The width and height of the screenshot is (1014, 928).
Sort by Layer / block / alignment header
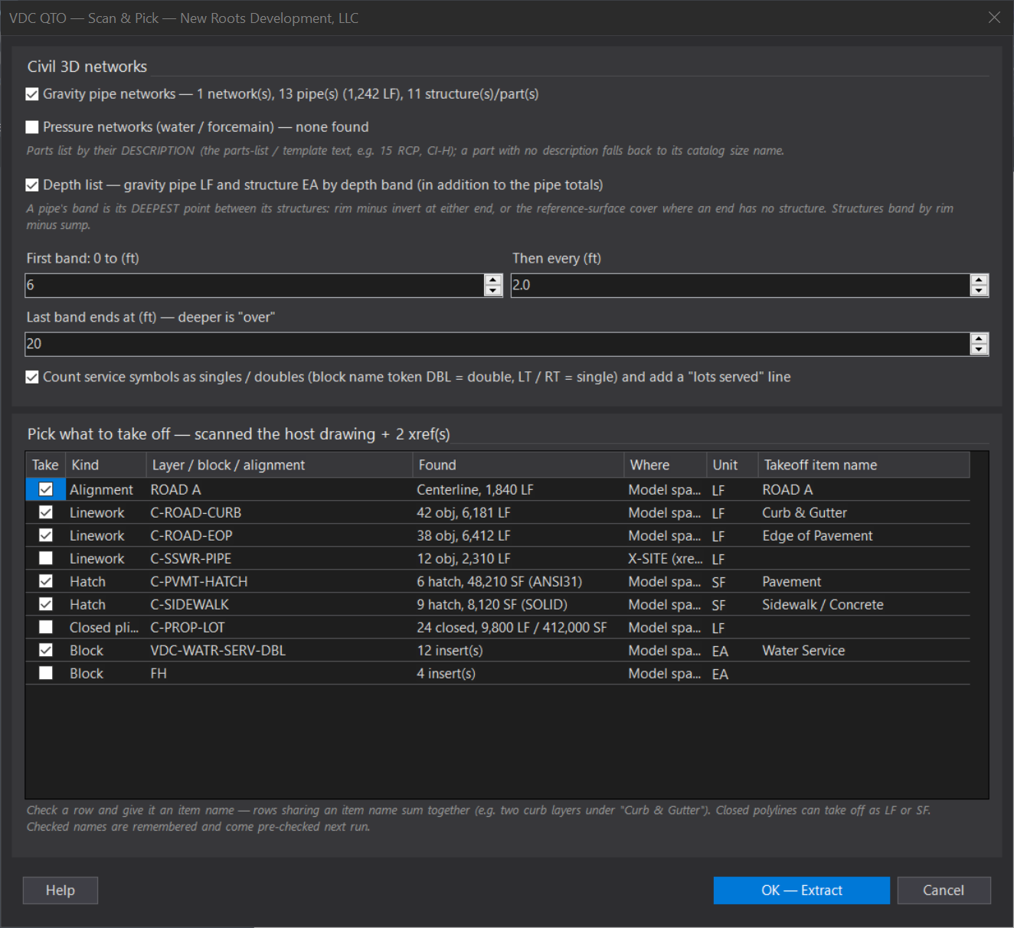pyautogui.click(x=280, y=465)
